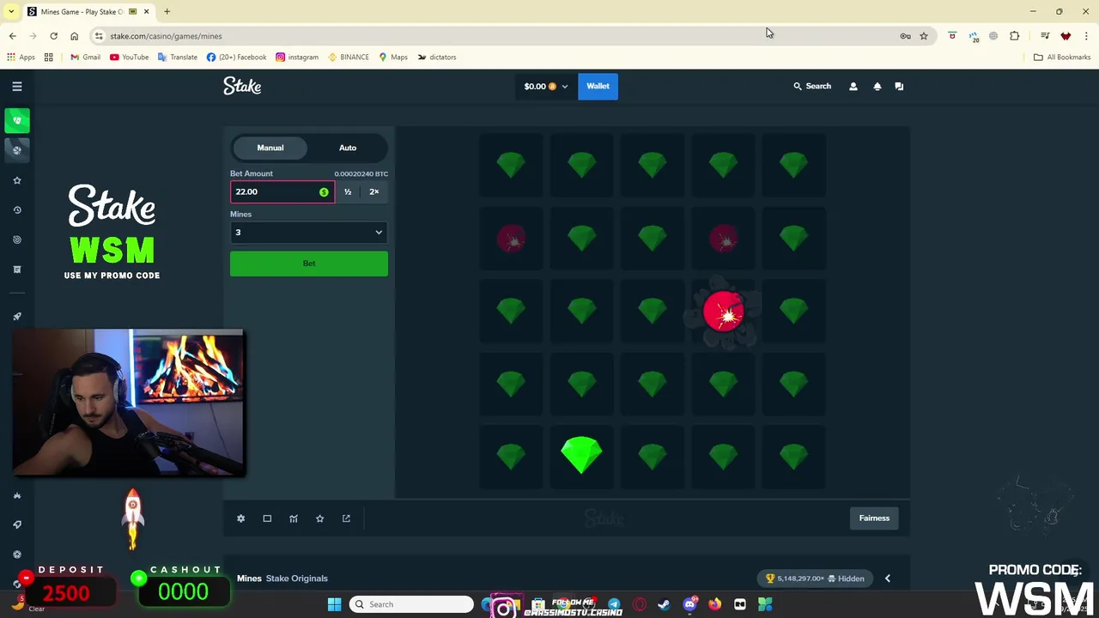The width and height of the screenshot is (1099, 618).
Task: Open Telegram from Windows taskbar
Action: pos(614,604)
